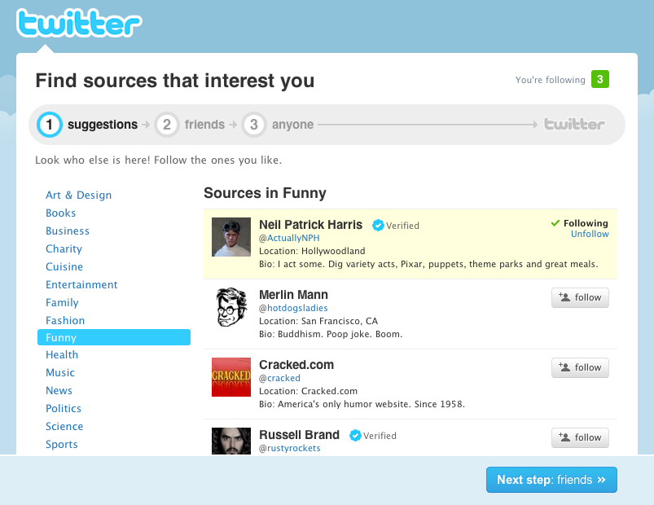
Task: Follow Russell Brand
Action: [x=580, y=437]
